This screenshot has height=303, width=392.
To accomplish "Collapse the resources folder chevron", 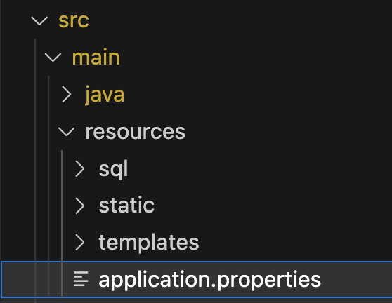I will click(x=66, y=132).
